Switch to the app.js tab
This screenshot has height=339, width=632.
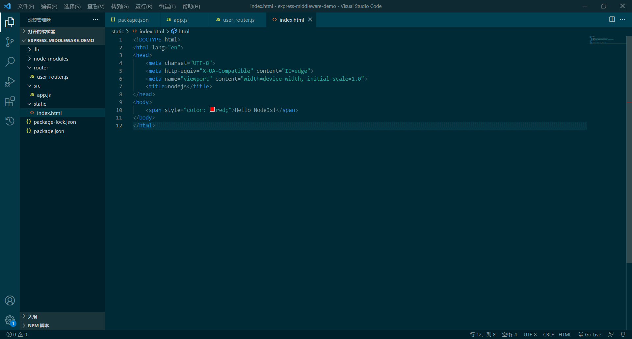click(185, 20)
